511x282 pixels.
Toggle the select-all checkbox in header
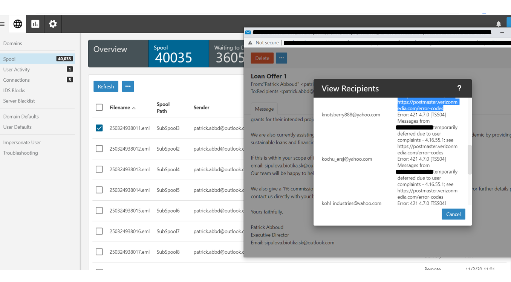coord(99,107)
